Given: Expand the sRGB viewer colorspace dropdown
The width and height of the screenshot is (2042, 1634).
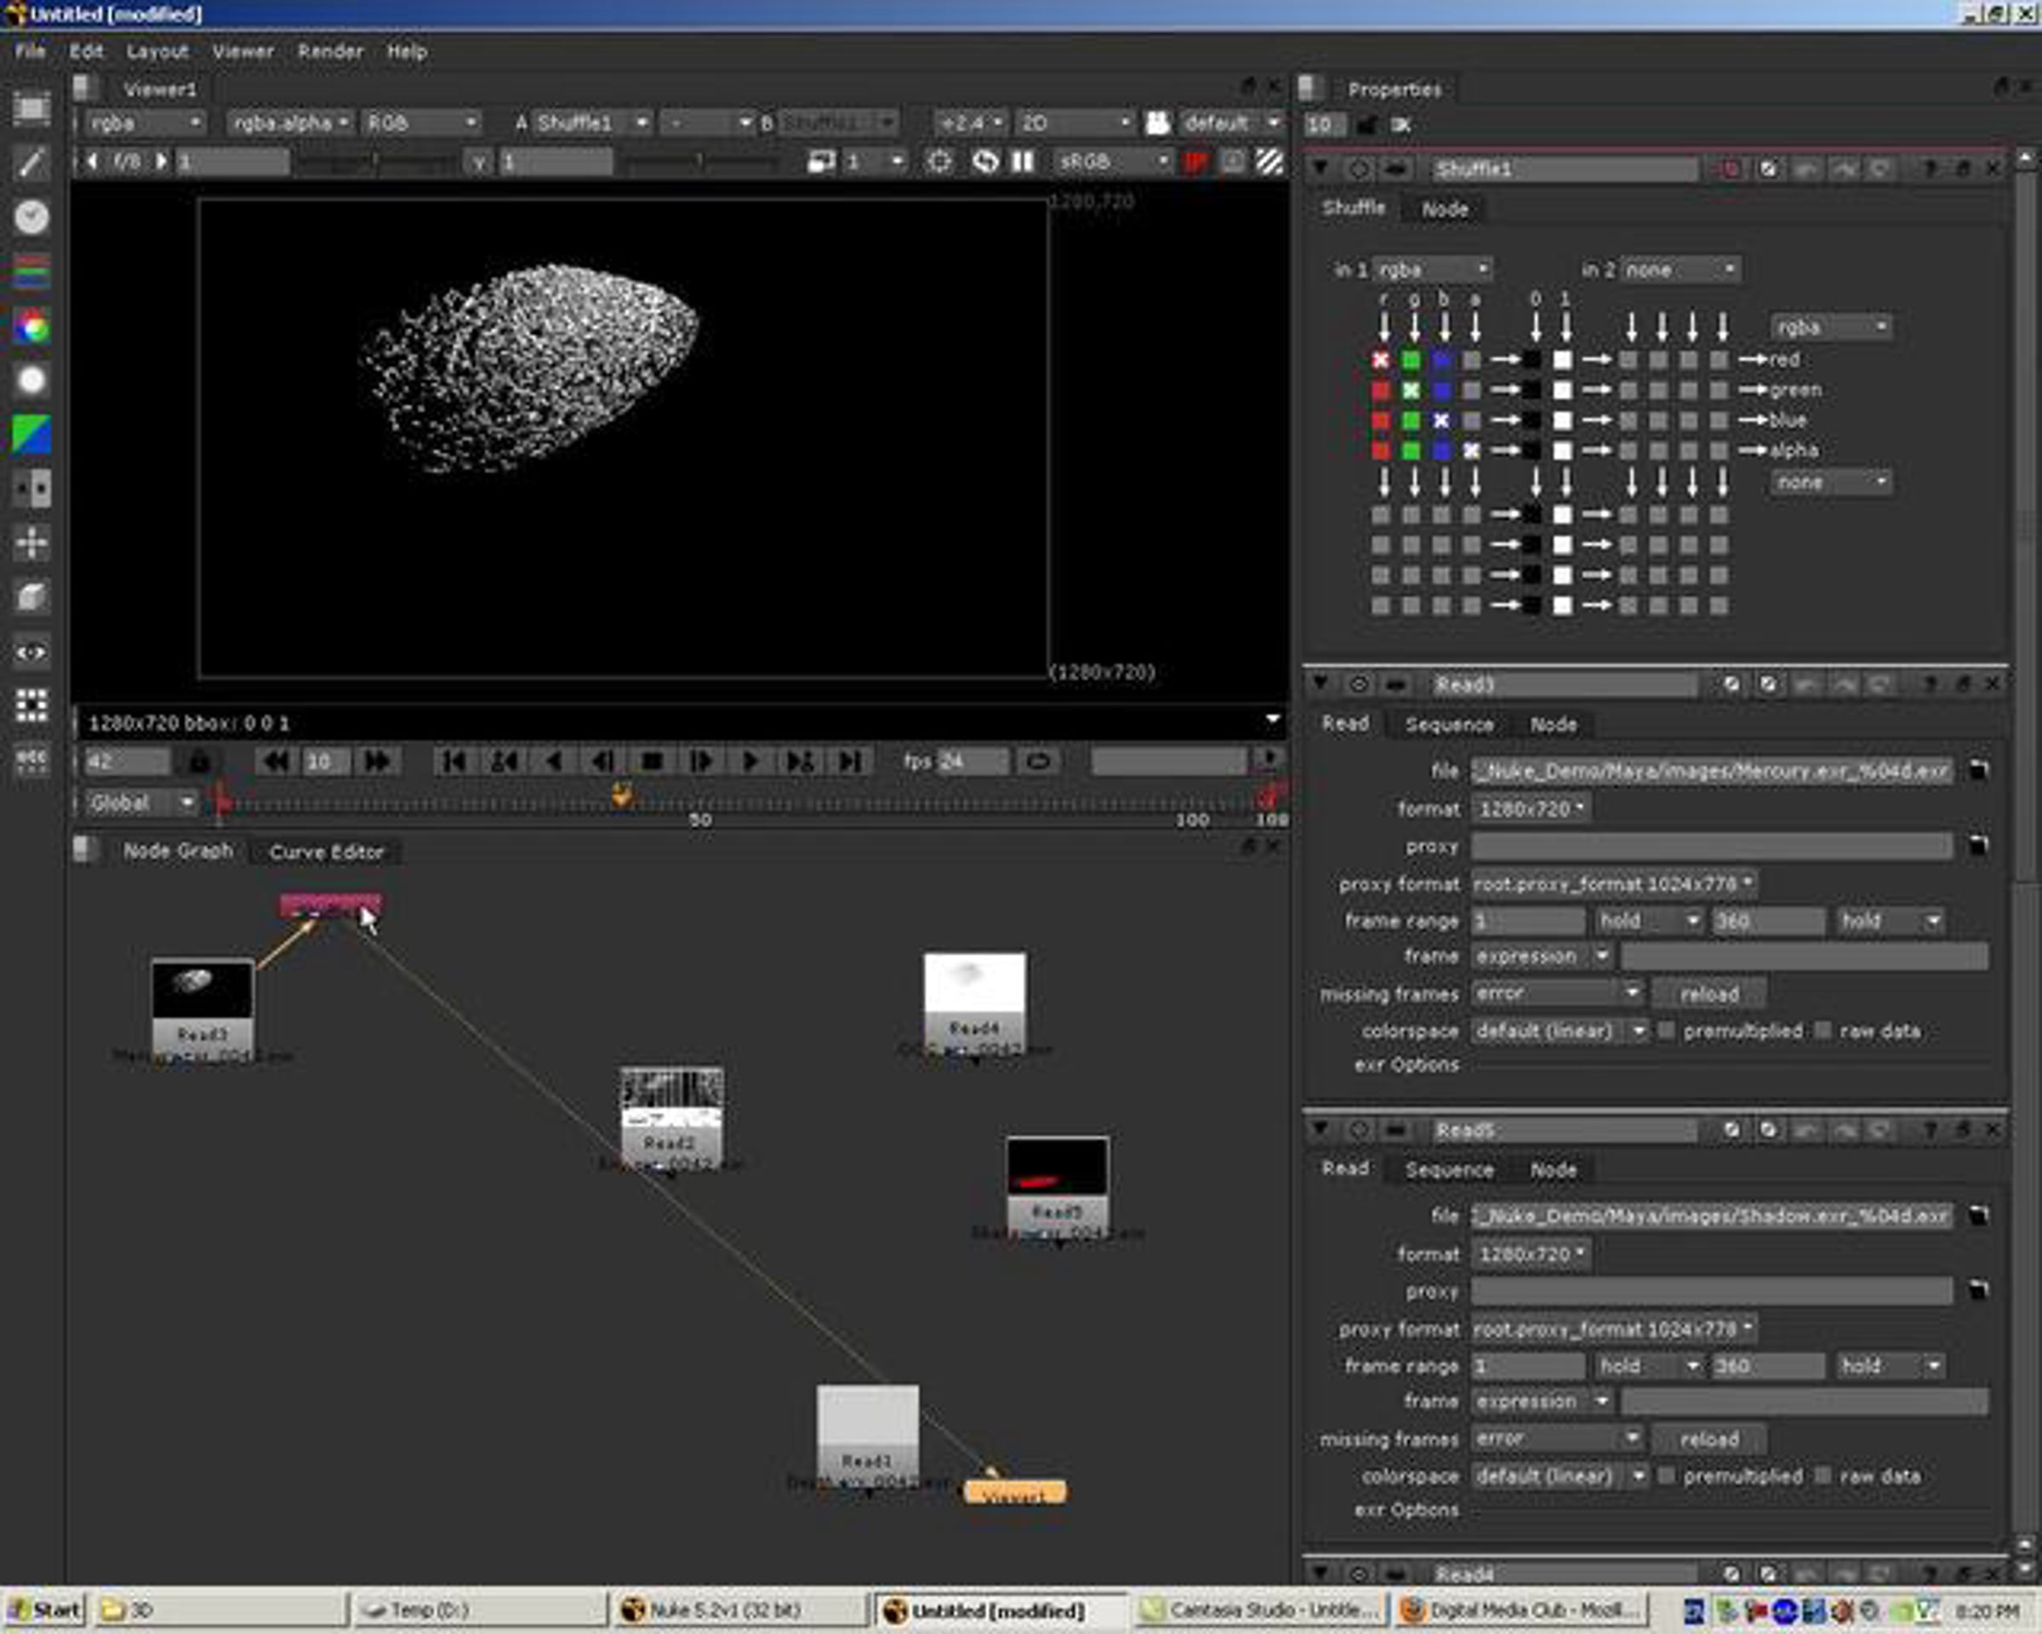Looking at the screenshot, I should point(1114,162).
